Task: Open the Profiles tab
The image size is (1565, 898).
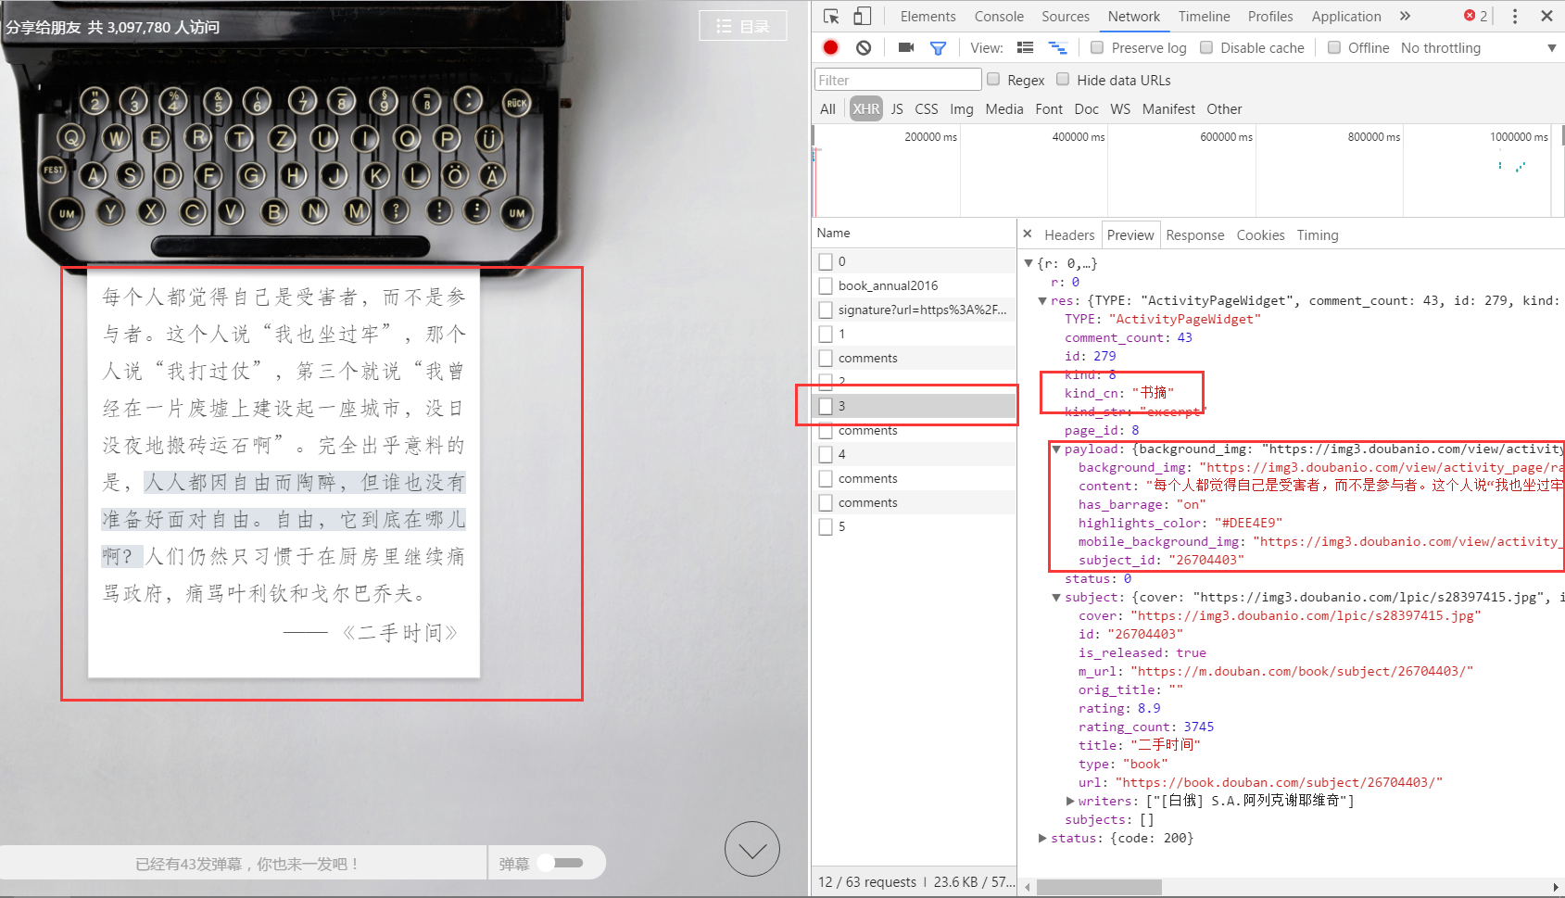Action: 1270,17
